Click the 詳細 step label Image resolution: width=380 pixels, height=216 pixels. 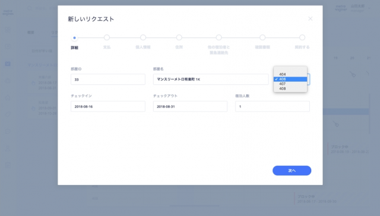click(74, 47)
